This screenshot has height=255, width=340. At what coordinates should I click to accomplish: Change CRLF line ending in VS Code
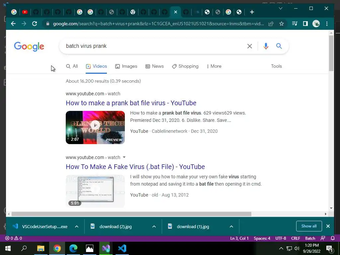296,238
